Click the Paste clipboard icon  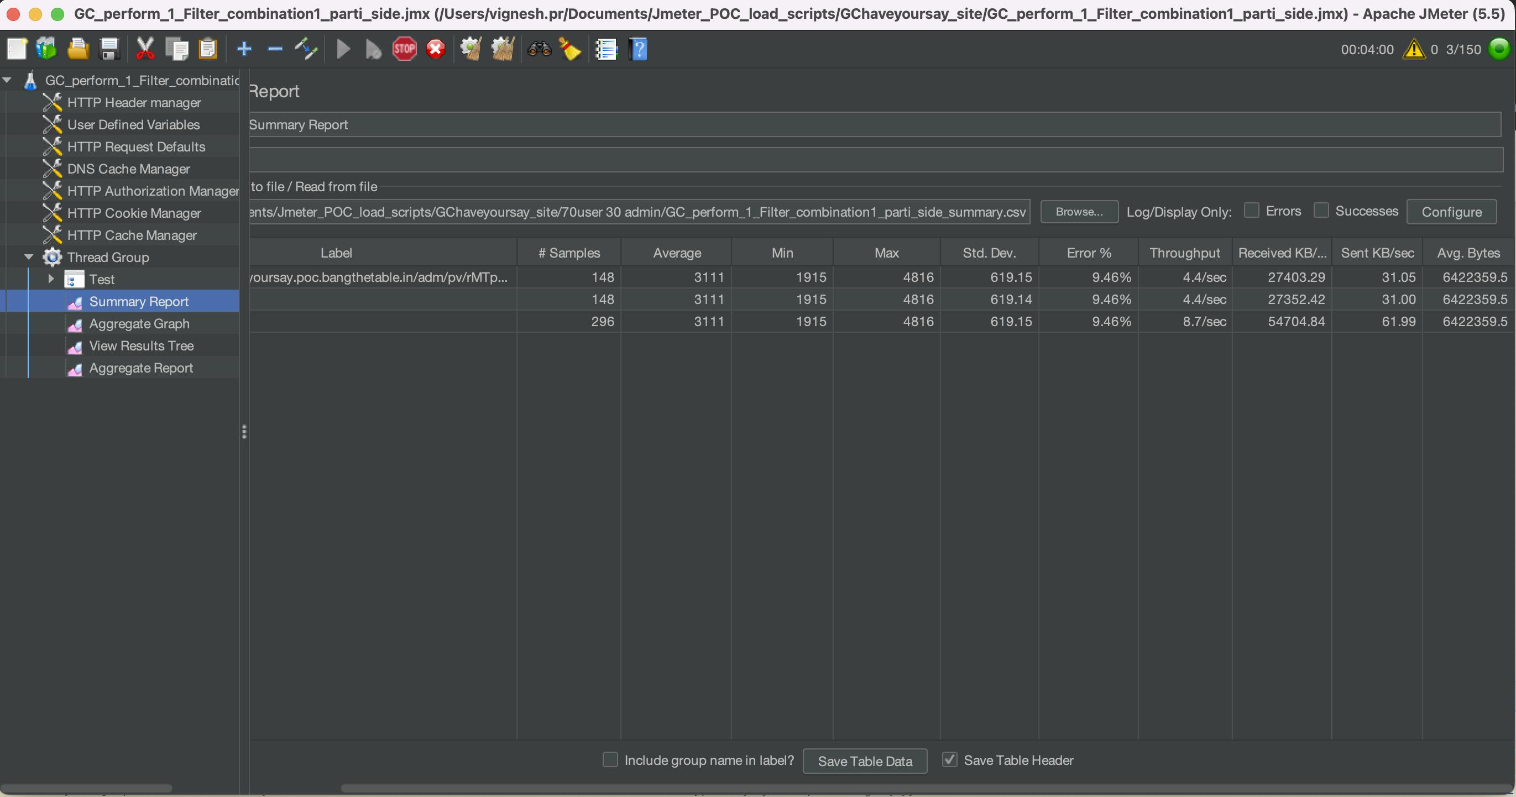(x=207, y=49)
